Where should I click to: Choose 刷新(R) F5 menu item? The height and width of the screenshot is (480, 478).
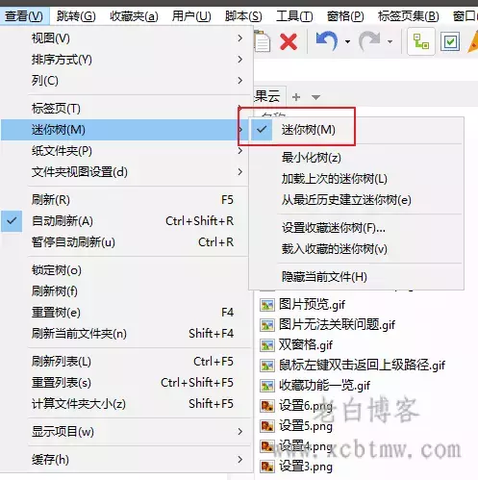(x=125, y=200)
